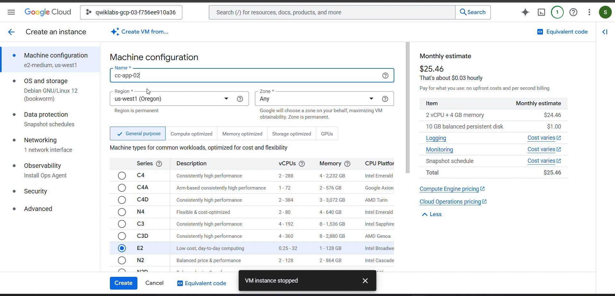615x296 pixels.
Task: Switch to Compute optimized tab
Action: pos(191,134)
